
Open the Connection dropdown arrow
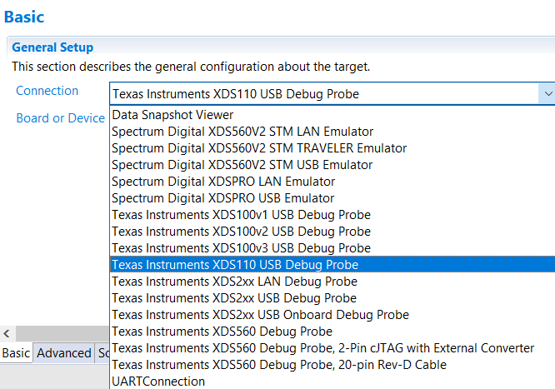[x=547, y=94]
